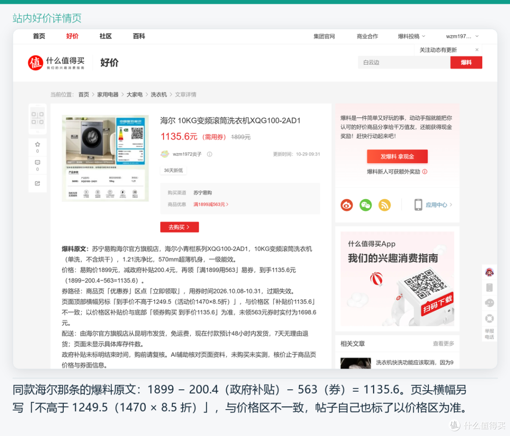Click the info icon after 爆料新人可获额外奖励
Viewport: 510px width, 436px height.
point(425,172)
